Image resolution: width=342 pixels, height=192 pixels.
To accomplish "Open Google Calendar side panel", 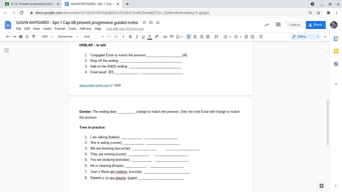I will pyautogui.click(x=336, y=39).
